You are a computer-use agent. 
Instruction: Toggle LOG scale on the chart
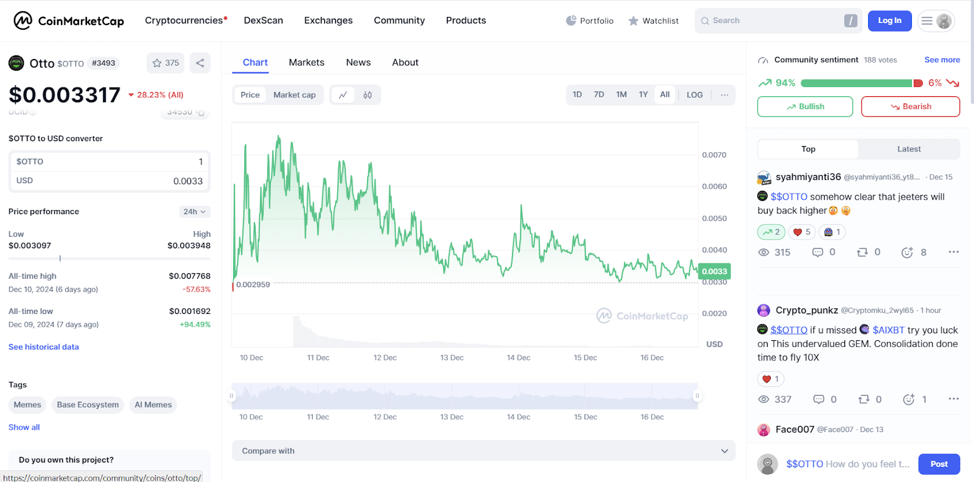coord(695,95)
